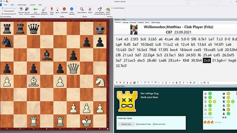Open 'Stellung aufbauen' position setup

44,10
